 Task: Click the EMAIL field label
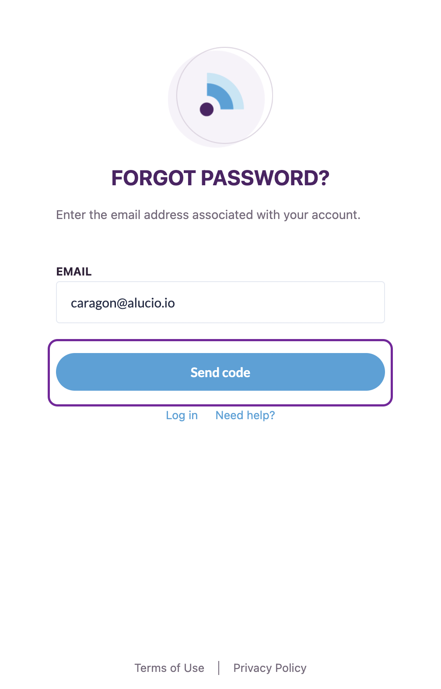pos(74,272)
